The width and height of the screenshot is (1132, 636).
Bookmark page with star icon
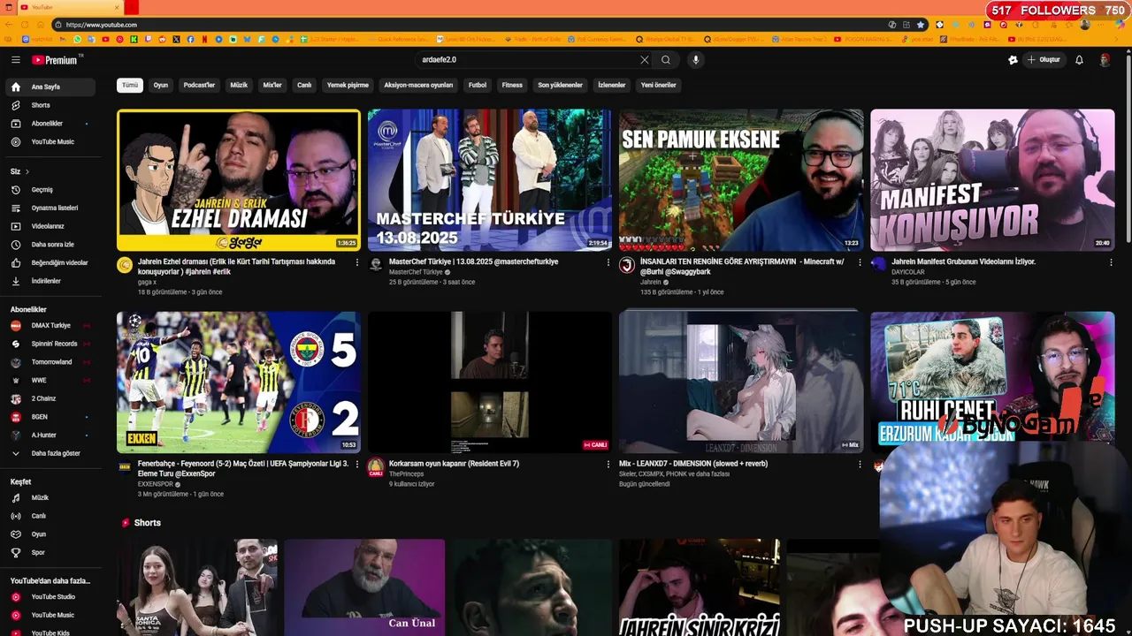tap(921, 25)
